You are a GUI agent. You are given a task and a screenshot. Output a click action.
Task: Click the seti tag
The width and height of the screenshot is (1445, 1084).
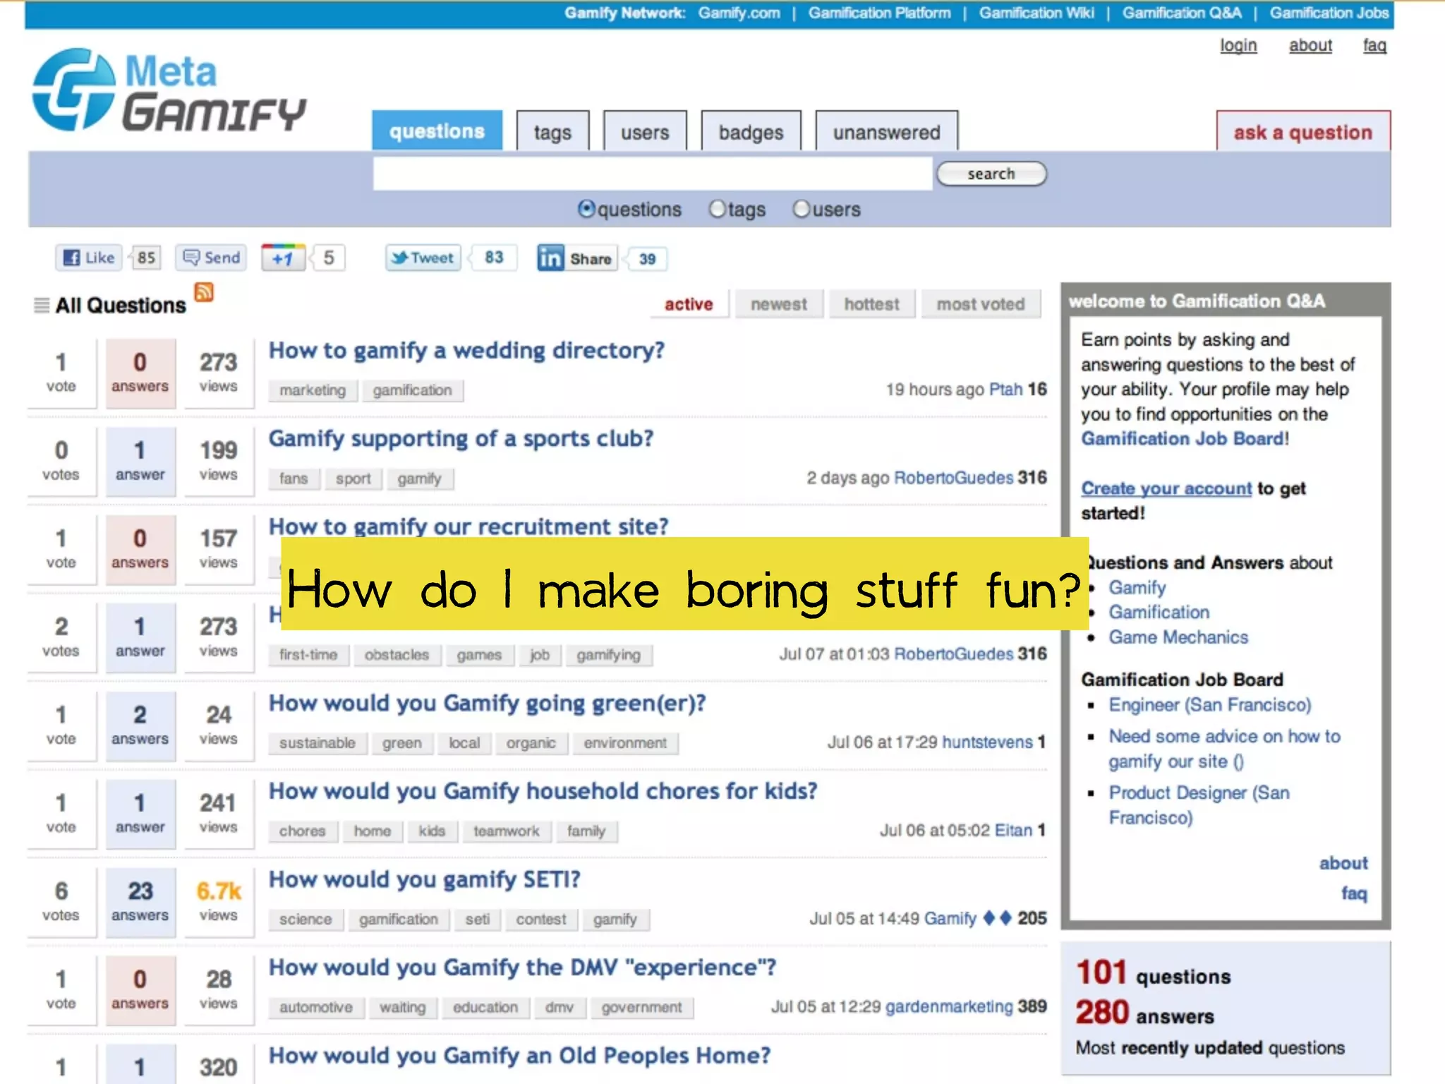coord(478,920)
